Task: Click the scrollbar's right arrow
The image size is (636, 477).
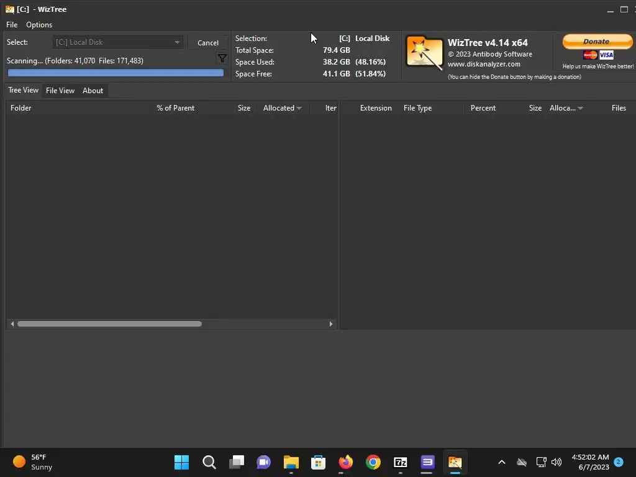Action: tap(331, 324)
